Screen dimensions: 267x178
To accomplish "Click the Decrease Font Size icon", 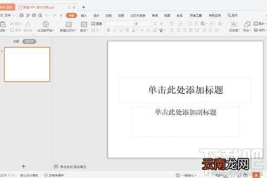I will 161,24.
